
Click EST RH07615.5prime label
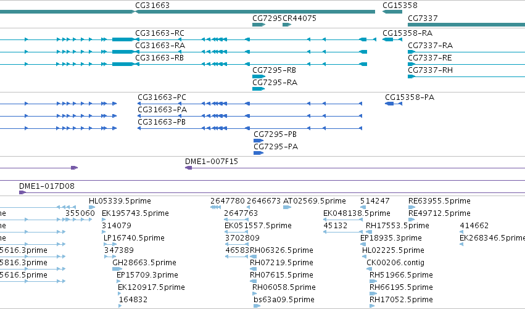tap(281, 275)
